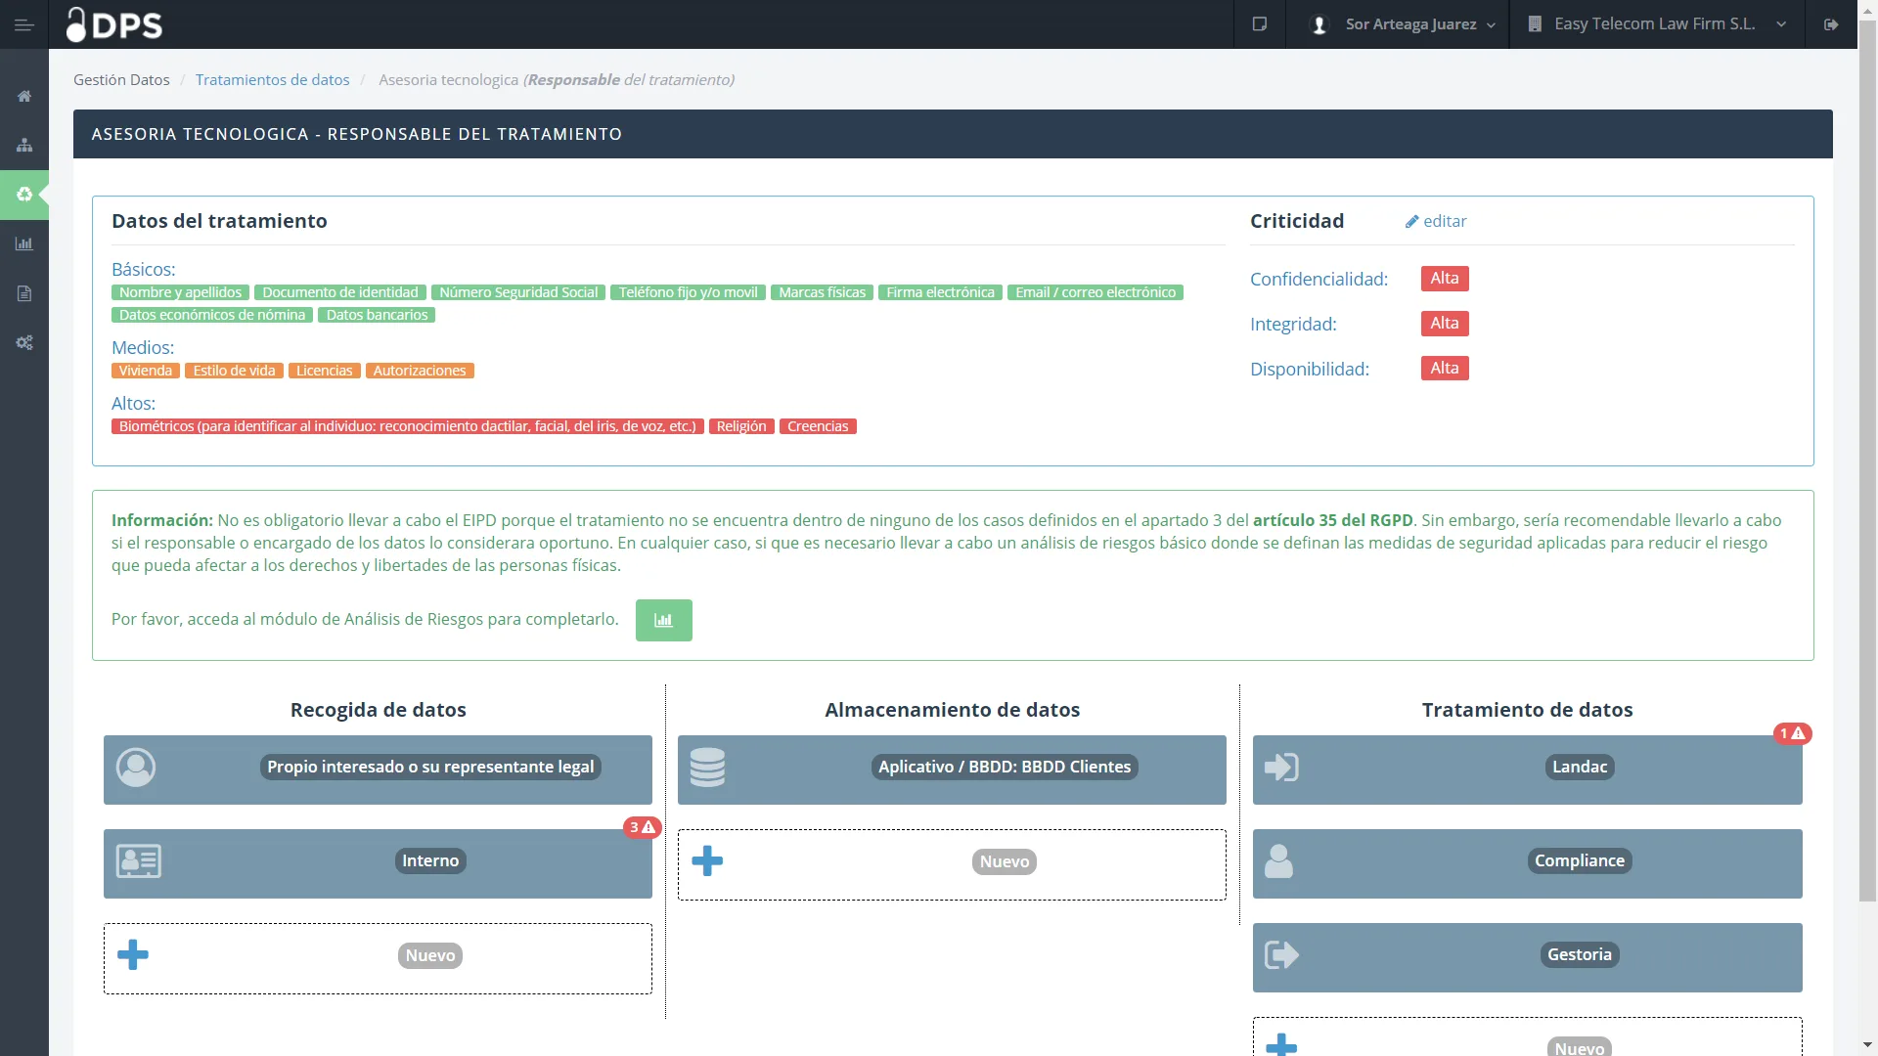Image resolution: width=1878 pixels, height=1056 pixels.
Task: Click the green risk analysis chart button
Action: click(x=663, y=620)
